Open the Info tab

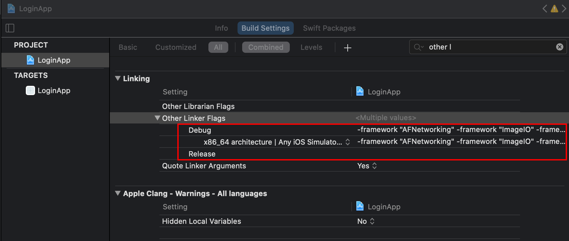(221, 28)
